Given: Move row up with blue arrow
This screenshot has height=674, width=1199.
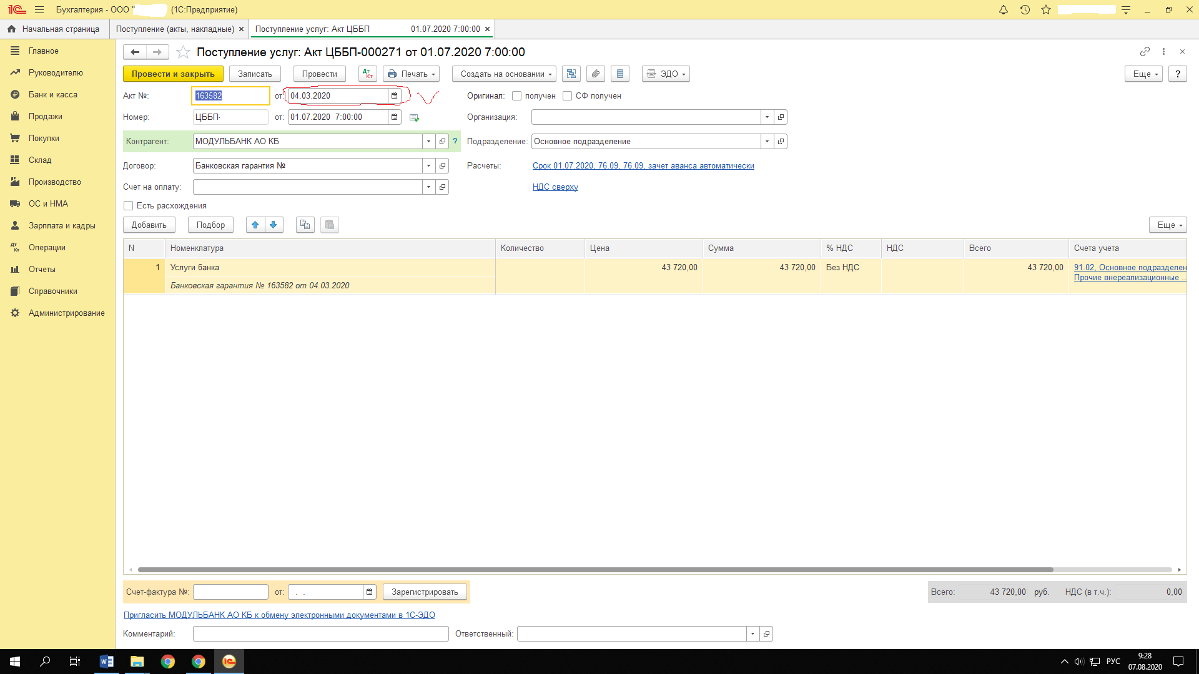Looking at the screenshot, I should (x=255, y=225).
